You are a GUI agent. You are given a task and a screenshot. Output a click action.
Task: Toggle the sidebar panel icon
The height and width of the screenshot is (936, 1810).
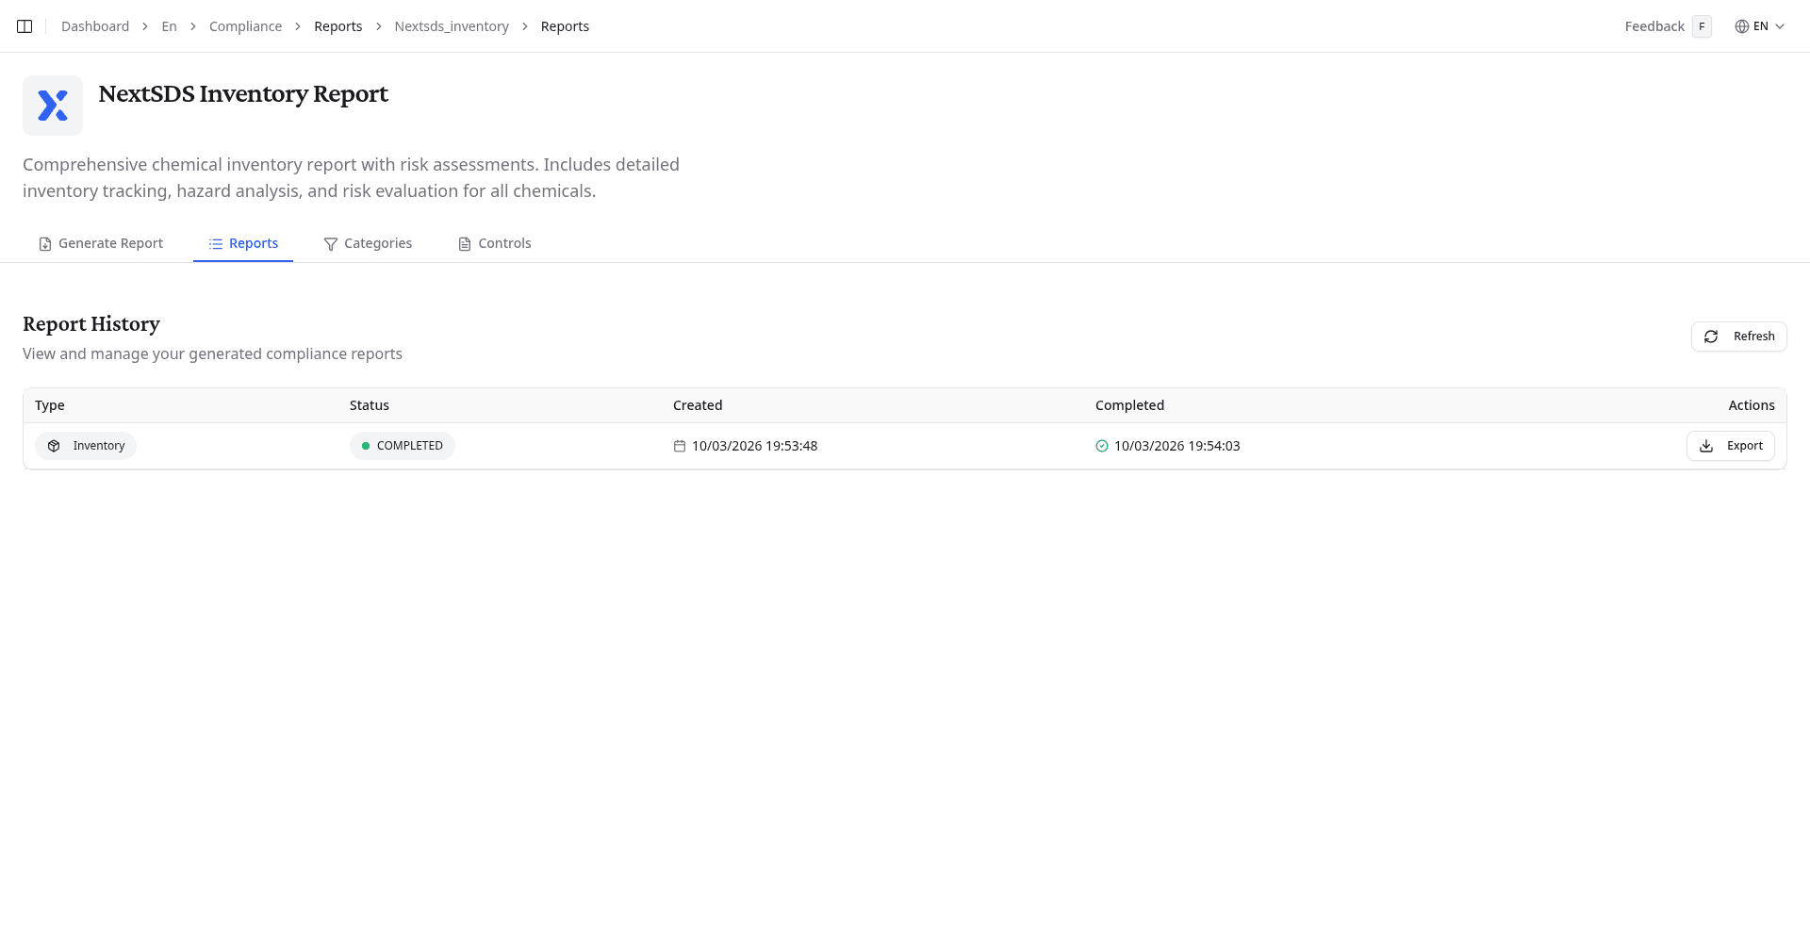[24, 25]
